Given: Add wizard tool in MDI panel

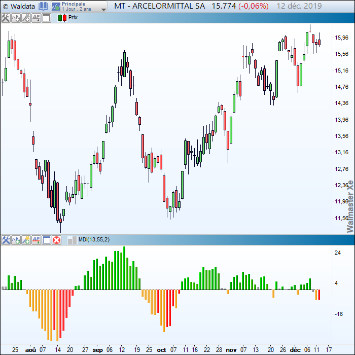Looking at the screenshot, I should [x=26, y=240].
